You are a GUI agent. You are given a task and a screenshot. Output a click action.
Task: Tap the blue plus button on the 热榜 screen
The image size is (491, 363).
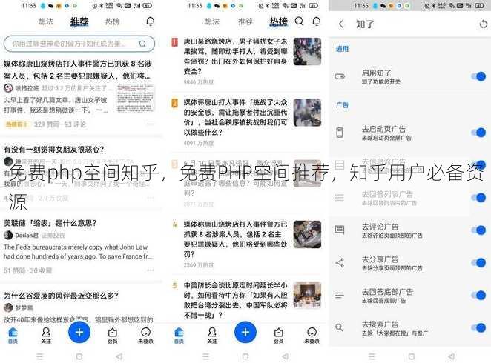point(245,332)
